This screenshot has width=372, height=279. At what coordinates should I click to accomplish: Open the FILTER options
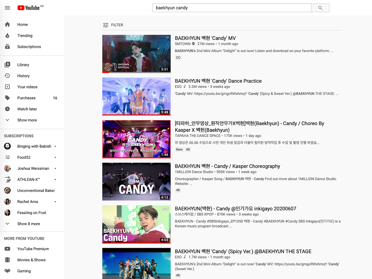[x=113, y=25]
